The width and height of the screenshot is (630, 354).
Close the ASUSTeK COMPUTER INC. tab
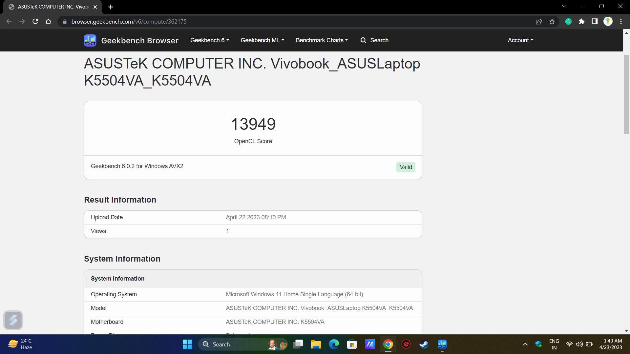[x=95, y=7]
